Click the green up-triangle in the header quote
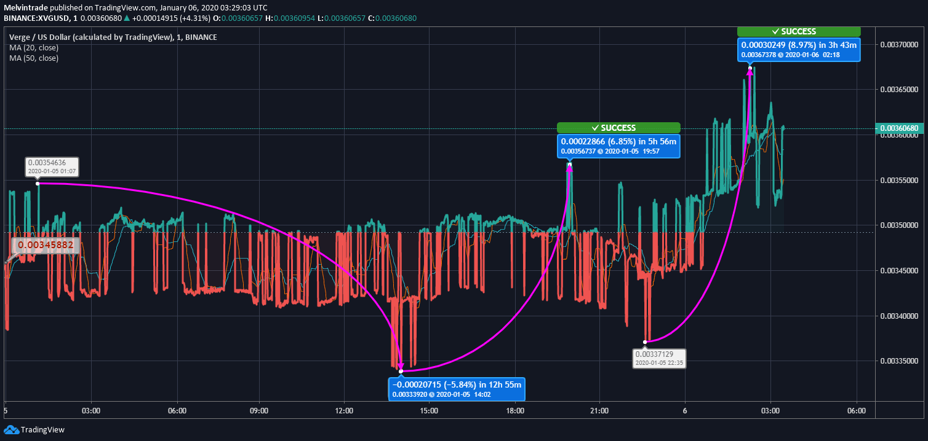Screen dimensions: 928x441 (x=127, y=18)
